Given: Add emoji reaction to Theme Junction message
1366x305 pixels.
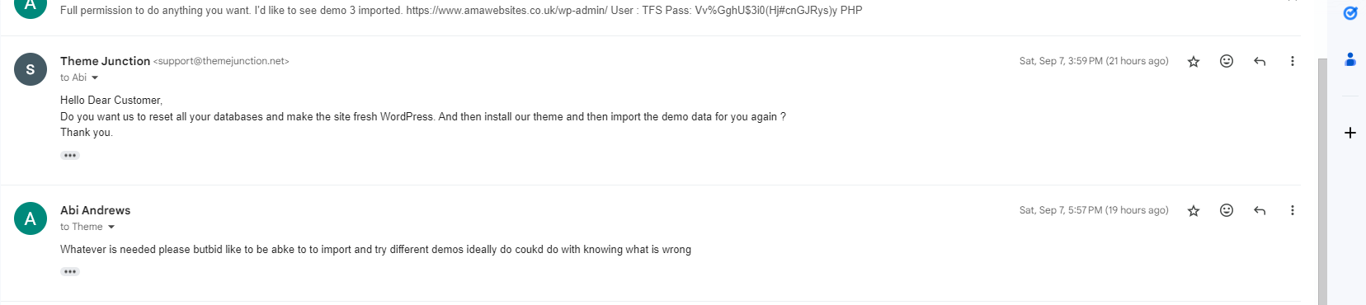Looking at the screenshot, I should 1227,62.
